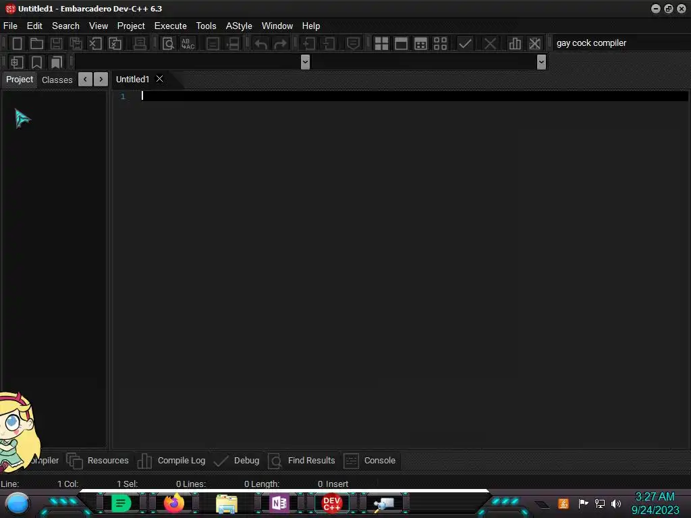Screen dimensions: 691x518
Task: Click the Indent toolbar icon
Action: click(x=309, y=43)
